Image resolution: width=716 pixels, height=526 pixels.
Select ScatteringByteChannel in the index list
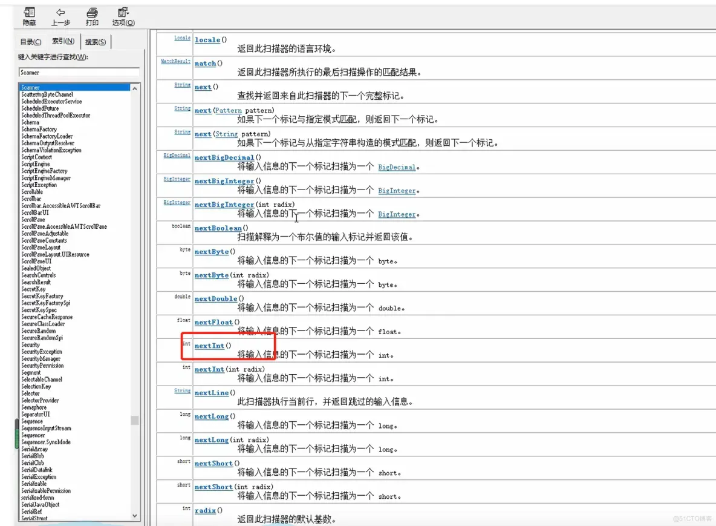[47, 94]
